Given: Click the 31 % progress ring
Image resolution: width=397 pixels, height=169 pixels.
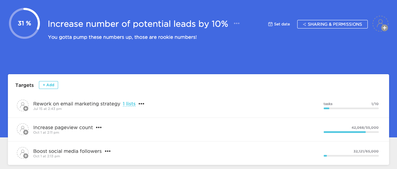Looking at the screenshot, I should 24,24.
